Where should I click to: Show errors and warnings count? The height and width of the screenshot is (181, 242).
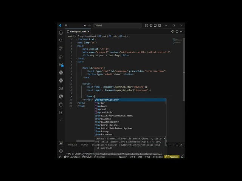coord(87,157)
